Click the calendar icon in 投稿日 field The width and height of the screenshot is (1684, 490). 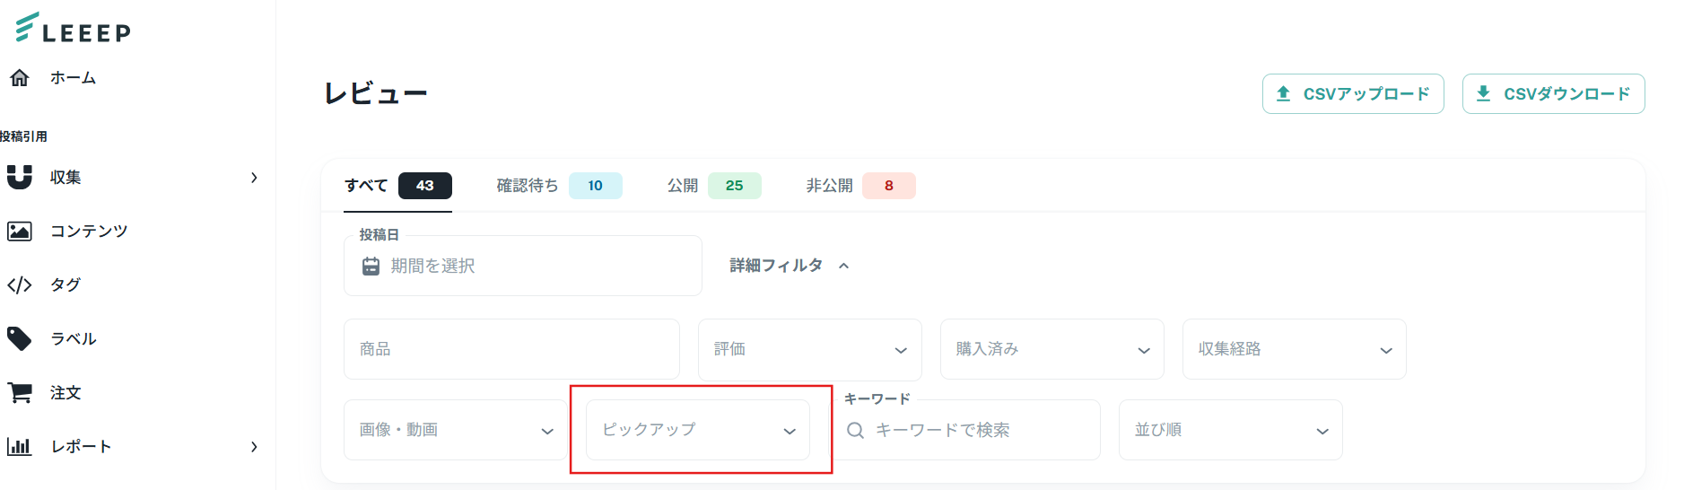(371, 266)
